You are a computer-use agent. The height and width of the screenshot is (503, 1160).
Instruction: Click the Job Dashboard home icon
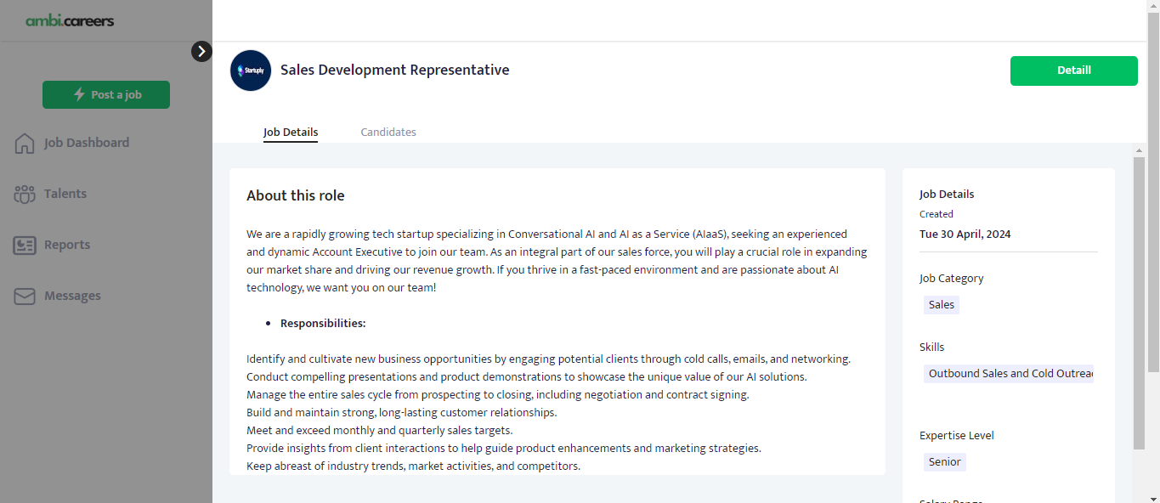coord(25,143)
